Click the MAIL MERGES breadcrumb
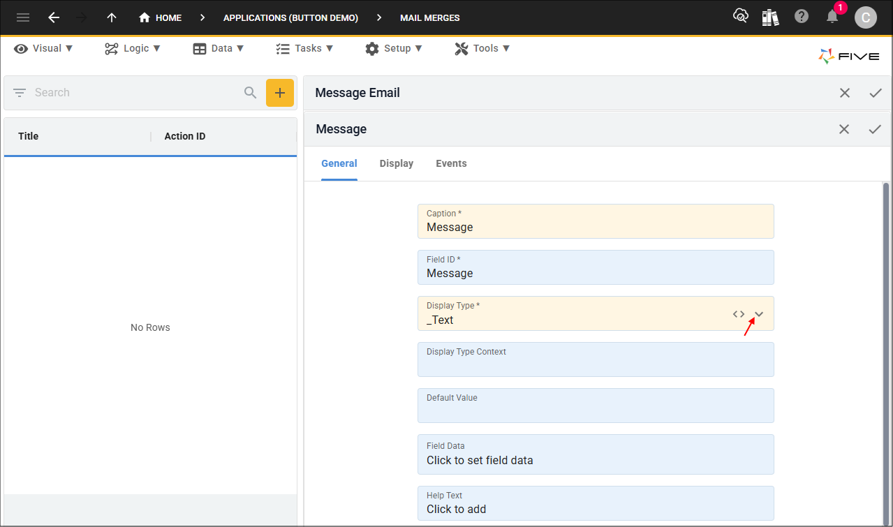Screen dimensions: 893x527 [430, 17]
